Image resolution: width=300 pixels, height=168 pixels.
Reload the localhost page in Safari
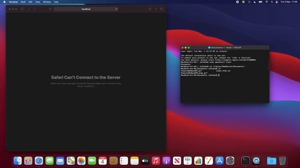coord(116,9)
